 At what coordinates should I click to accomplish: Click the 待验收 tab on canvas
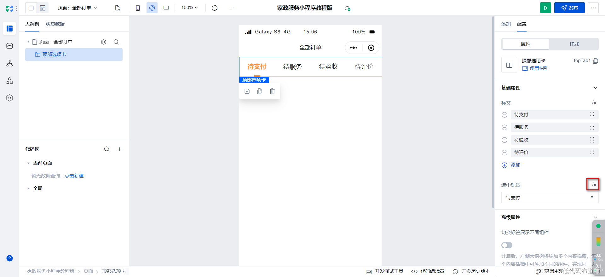328,67
